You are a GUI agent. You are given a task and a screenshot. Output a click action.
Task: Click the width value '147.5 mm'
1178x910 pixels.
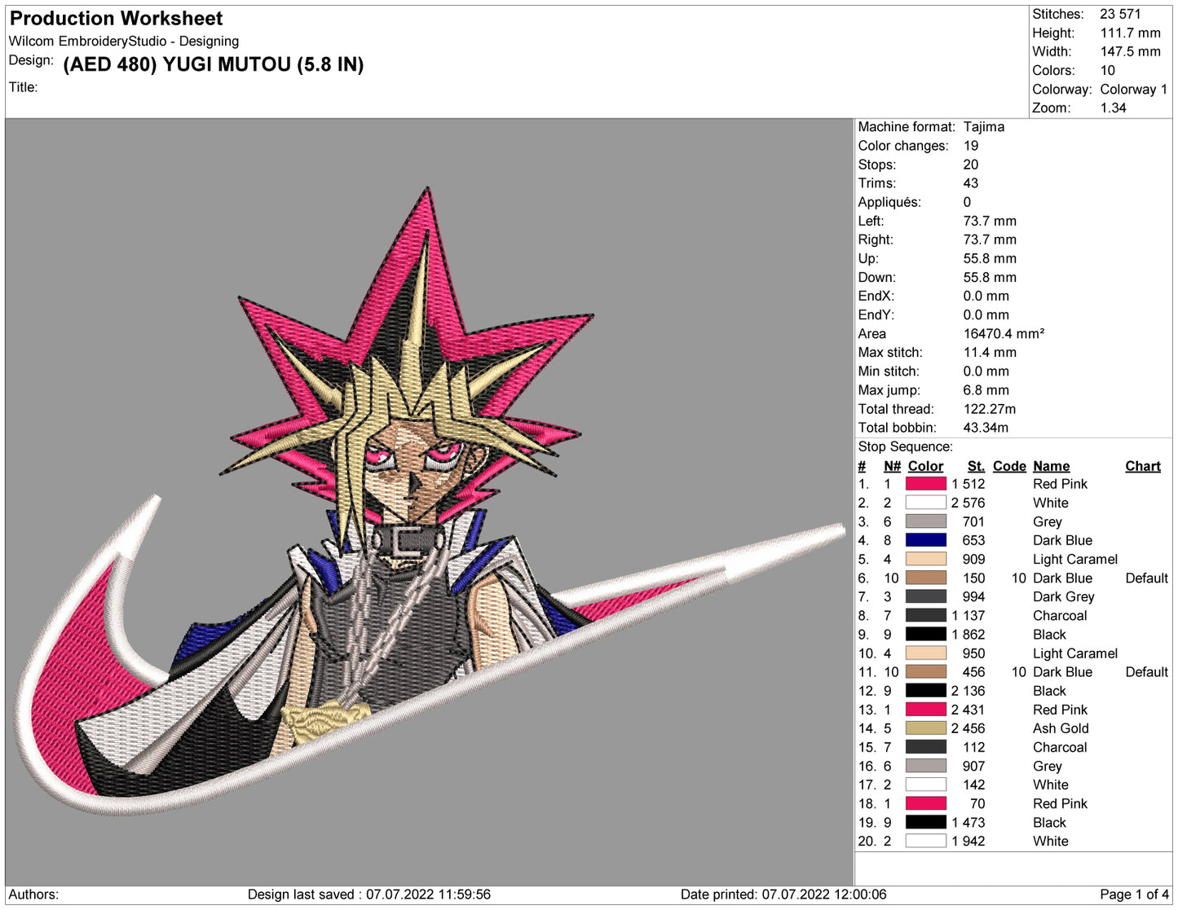tap(1130, 51)
